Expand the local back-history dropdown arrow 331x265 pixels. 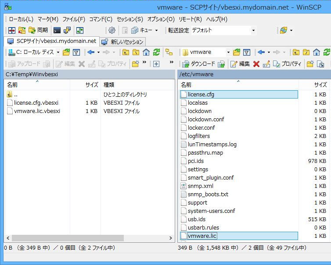pos(98,52)
